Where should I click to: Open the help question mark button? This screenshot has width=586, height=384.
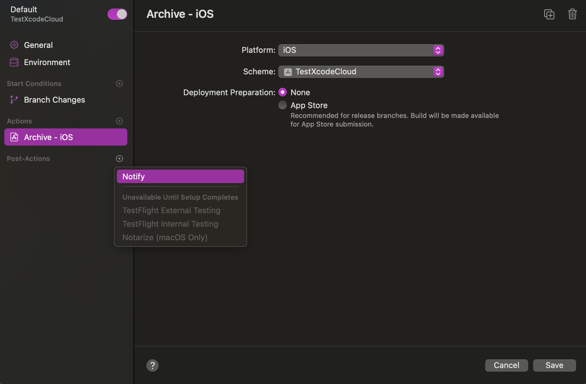152,365
